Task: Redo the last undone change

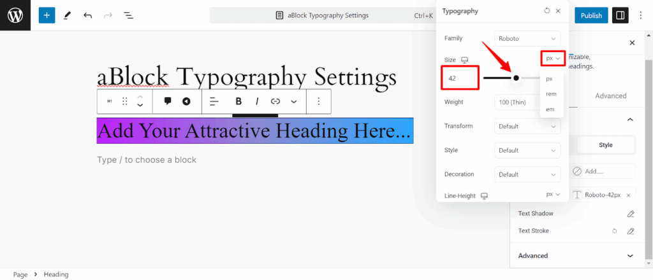Action: (x=108, y=15)
